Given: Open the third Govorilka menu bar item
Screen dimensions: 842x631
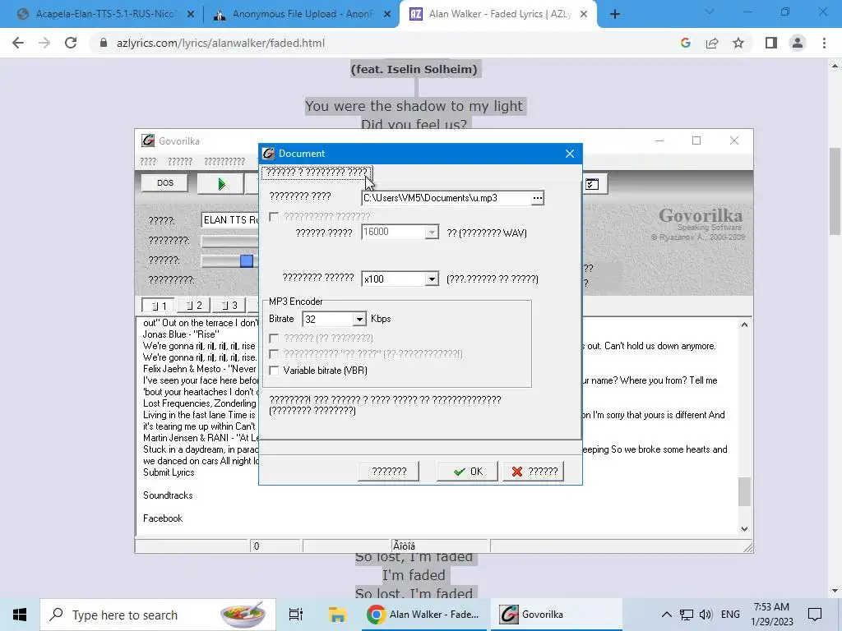Looking at the screenshot, I should [x=224, y=162].
